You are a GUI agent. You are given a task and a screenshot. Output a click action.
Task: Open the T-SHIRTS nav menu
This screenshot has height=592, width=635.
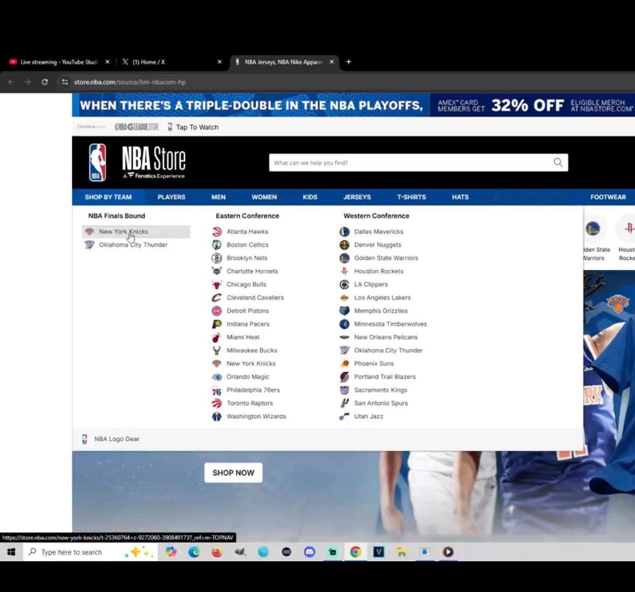[411, 197]
